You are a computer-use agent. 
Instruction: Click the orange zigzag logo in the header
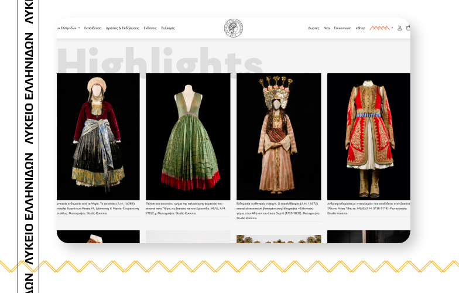point(379,28)
